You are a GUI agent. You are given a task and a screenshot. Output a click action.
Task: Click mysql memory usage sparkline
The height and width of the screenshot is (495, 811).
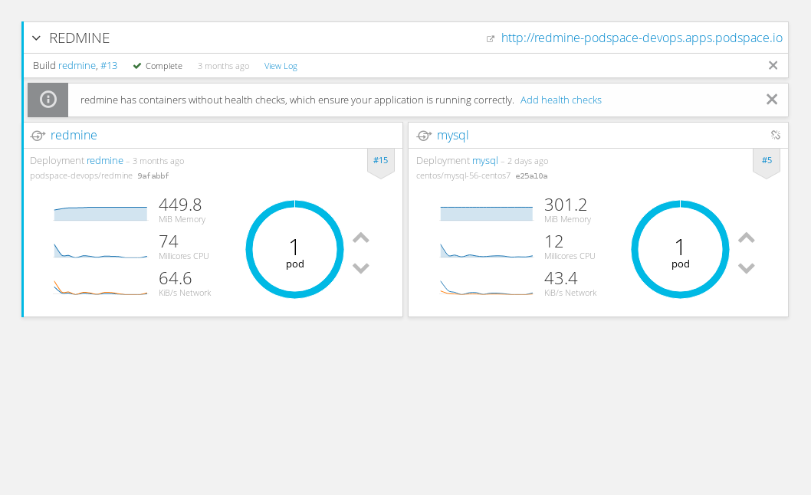pyautogui.click(x=487, y=213)
